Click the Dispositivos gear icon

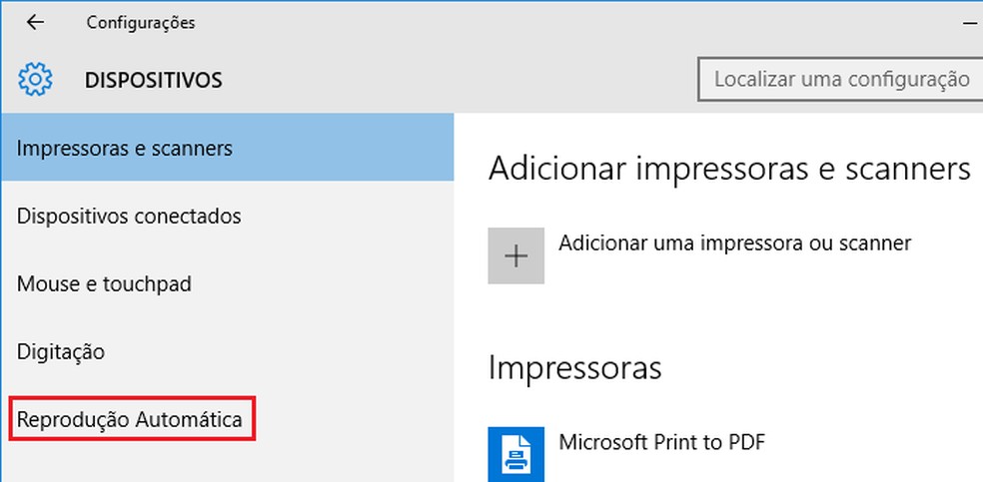36,79
